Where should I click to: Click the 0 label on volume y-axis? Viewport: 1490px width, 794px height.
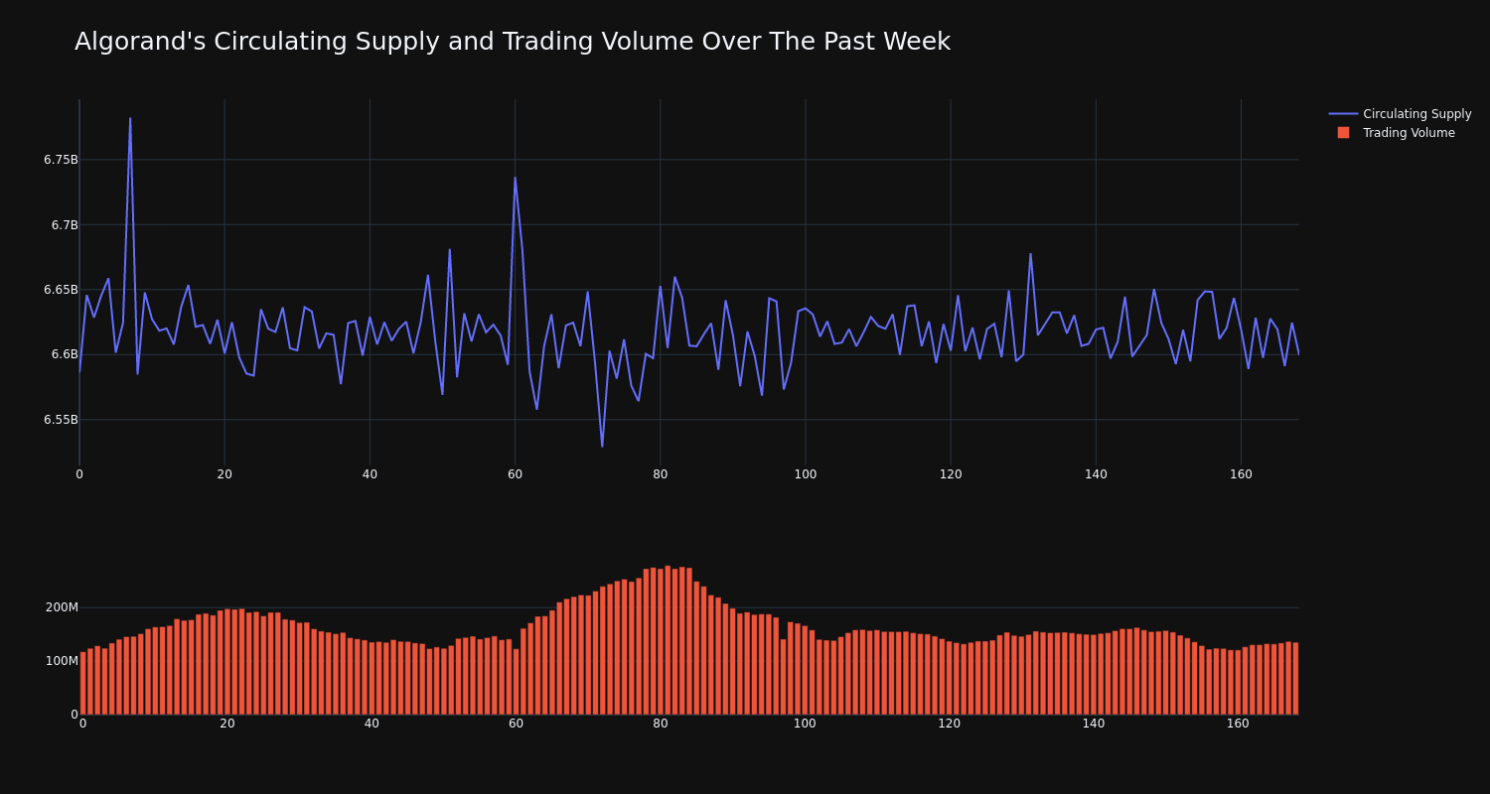pos(74,714)
